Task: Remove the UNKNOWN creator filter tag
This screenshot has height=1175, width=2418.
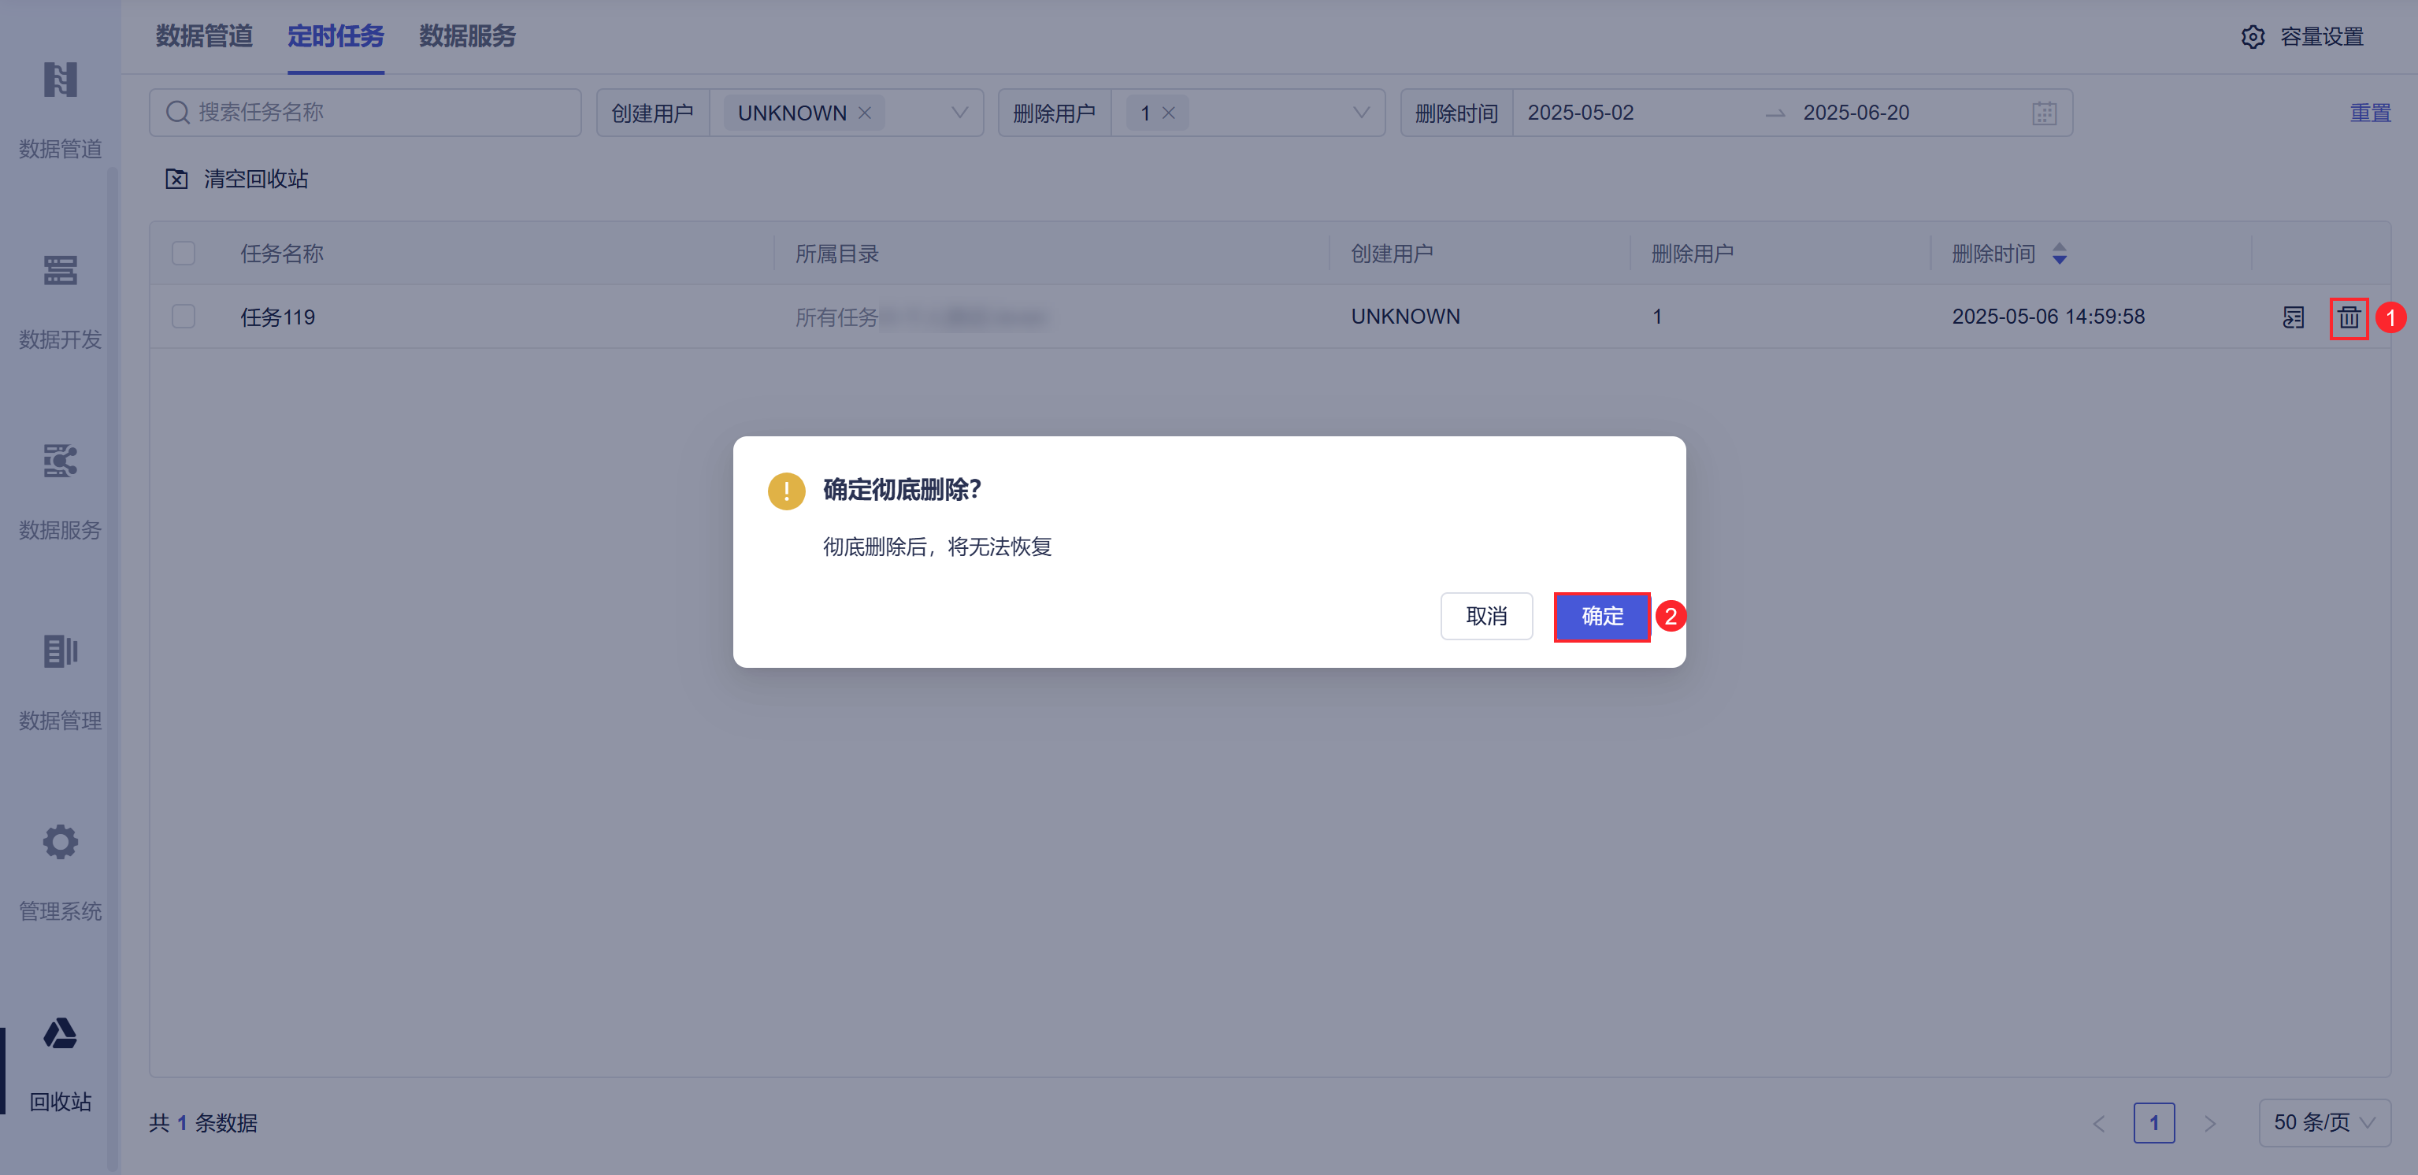Action: click(865, 113)
